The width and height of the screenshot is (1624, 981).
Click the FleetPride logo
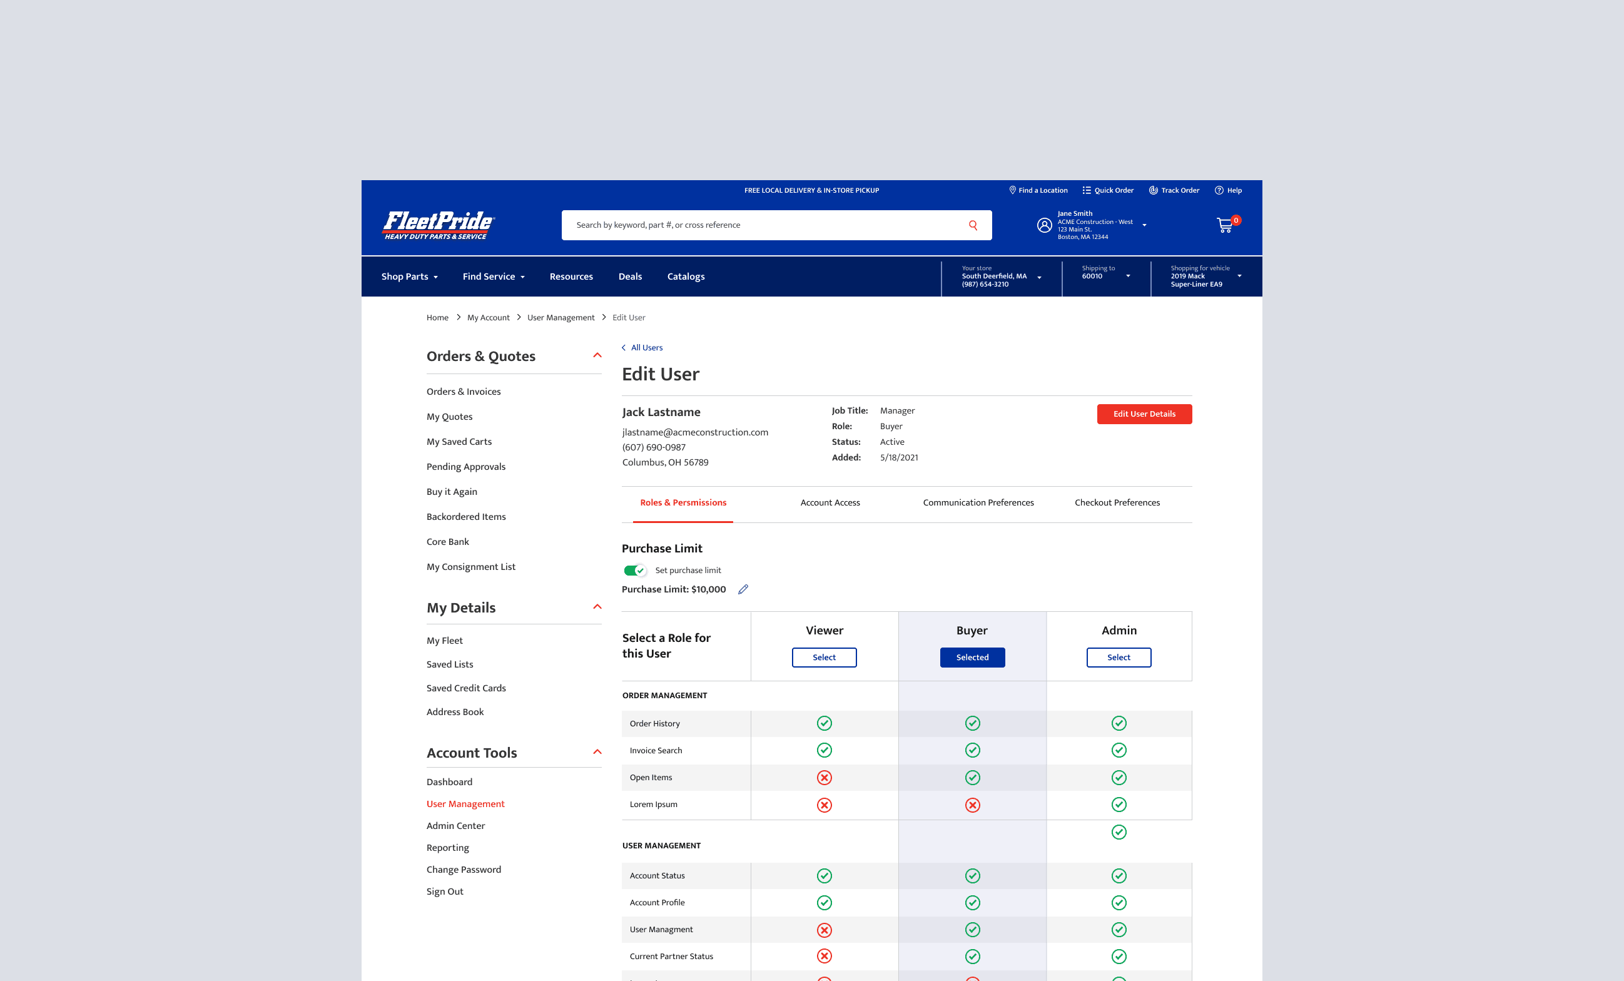pos(439,225)
